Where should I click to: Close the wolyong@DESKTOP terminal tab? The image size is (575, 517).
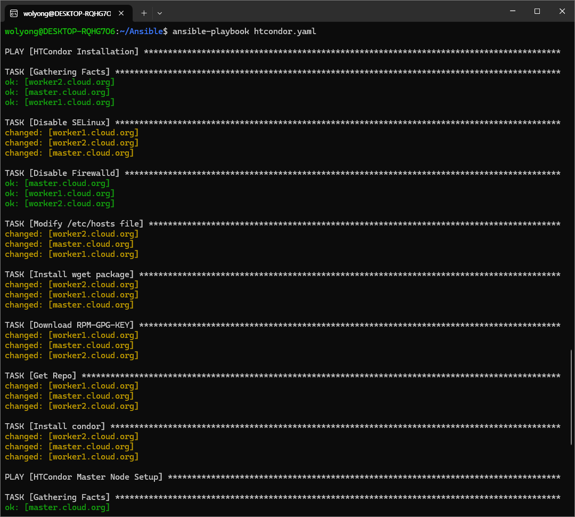tap(122, 13)
